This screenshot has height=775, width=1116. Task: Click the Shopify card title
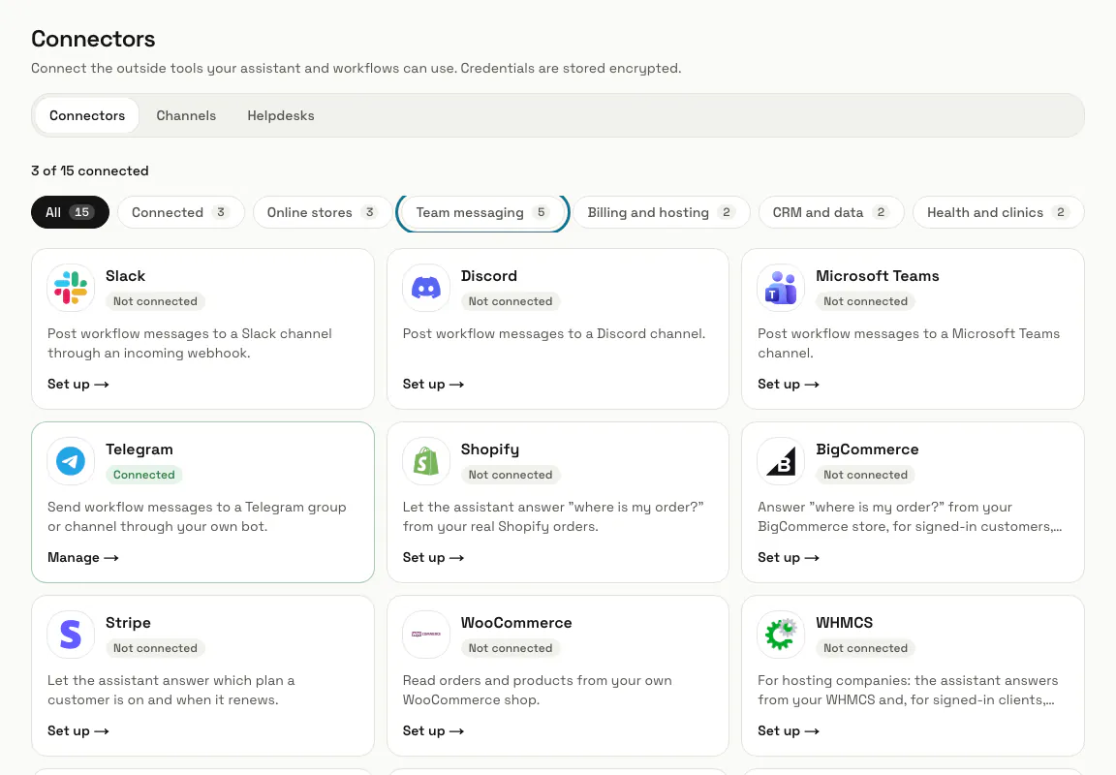pyautogui.click(x=489, y=449)
